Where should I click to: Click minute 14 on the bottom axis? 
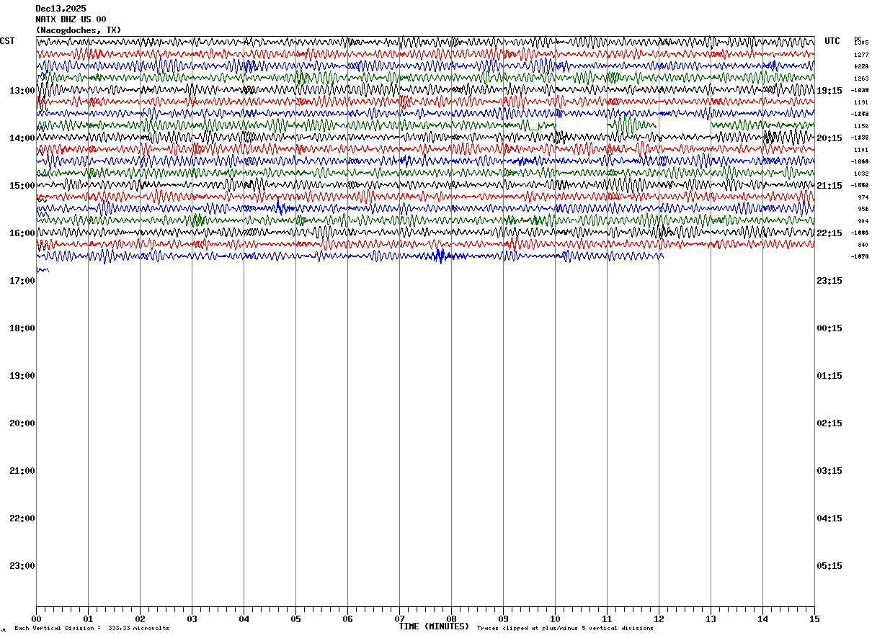762,619
